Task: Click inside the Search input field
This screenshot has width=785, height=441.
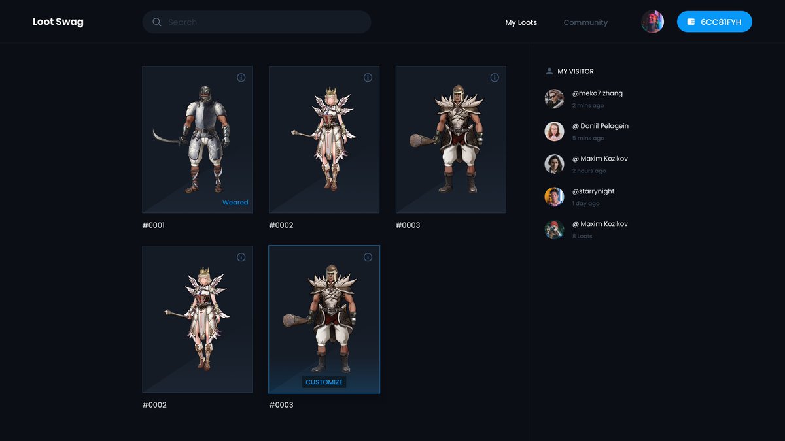Action: point(256,22)
